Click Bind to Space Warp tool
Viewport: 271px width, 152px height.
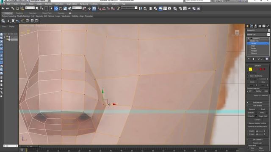point(22,8)
